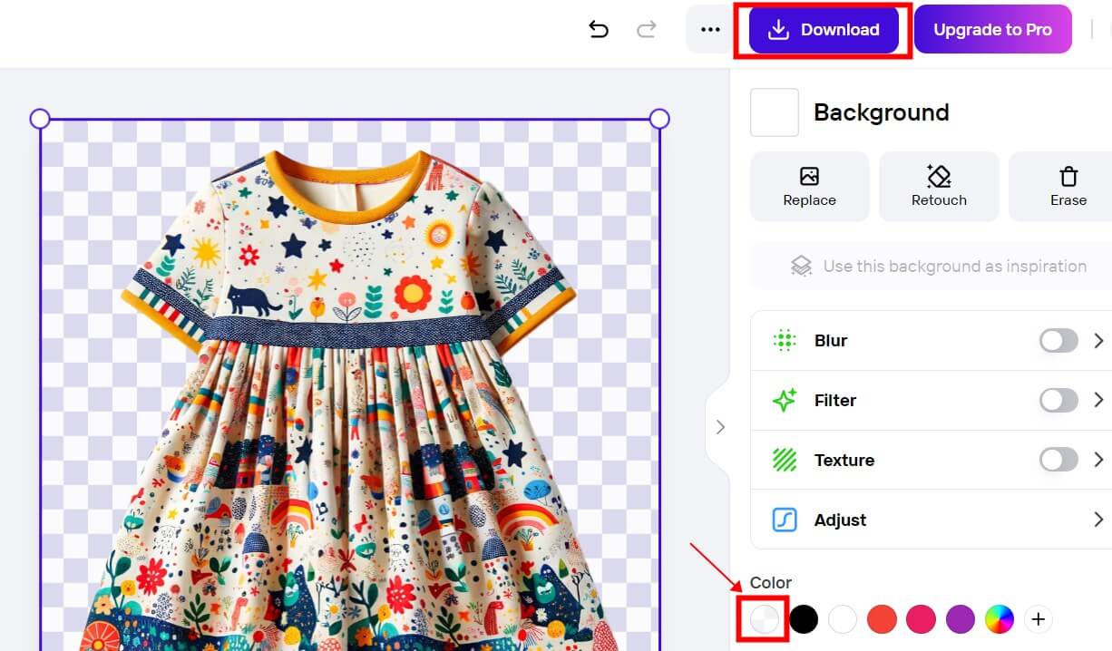Click the plus to add custom color
Image resolution: width=1112 pixels, height=651 pixels.
click(x=1038, y=618)
